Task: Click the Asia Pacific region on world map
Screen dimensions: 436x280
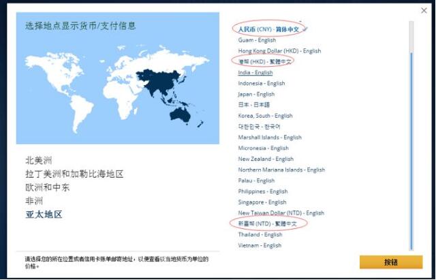Action: (x=163, y=82)
